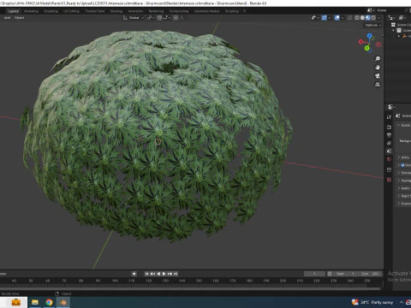Switch perspective/orthographic view with grid icon
The image size is (411, 308).
(x=378, y=85)
